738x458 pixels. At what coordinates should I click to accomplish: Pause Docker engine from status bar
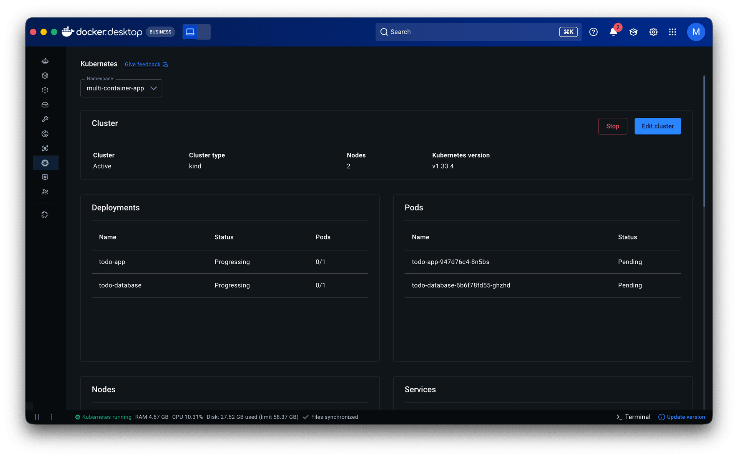tap(37, 417)
